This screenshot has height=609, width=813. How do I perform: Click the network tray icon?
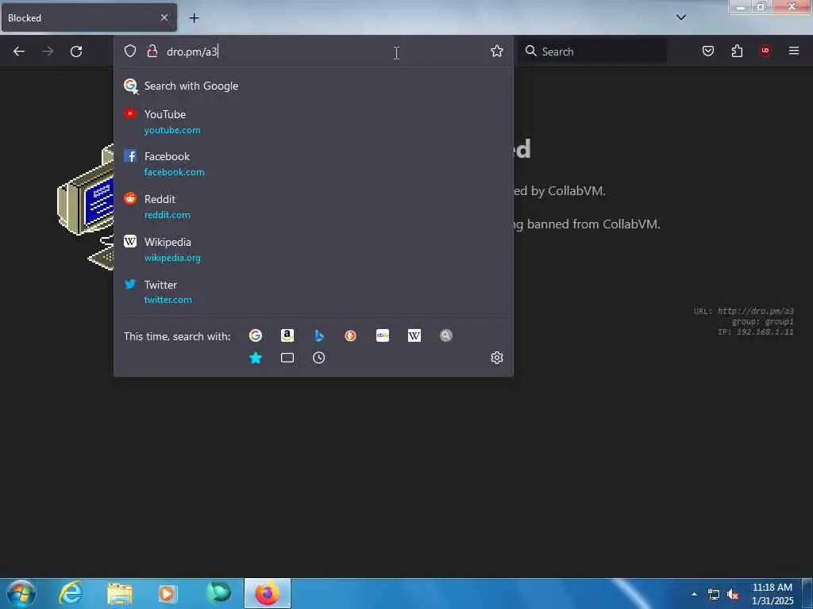click(x=714, y=595)
